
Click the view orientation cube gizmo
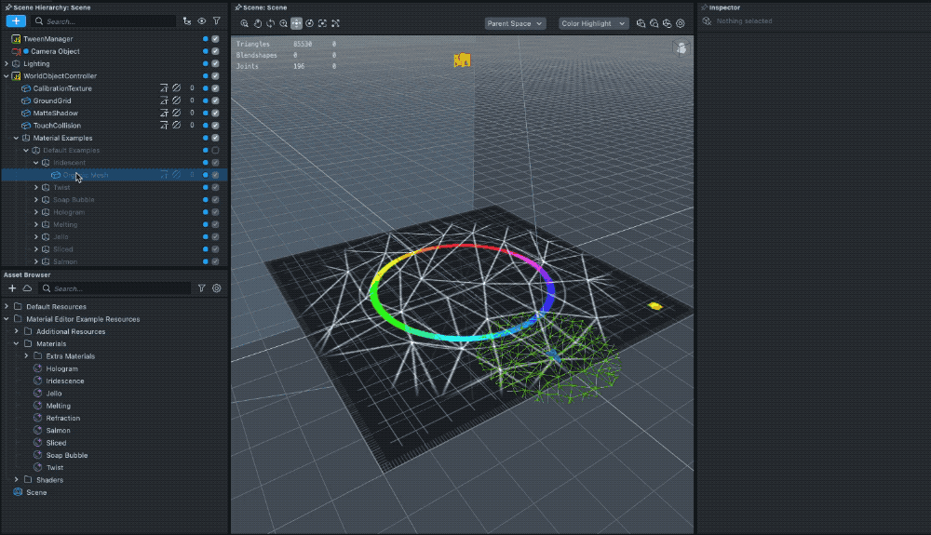(x=681, y=49)
